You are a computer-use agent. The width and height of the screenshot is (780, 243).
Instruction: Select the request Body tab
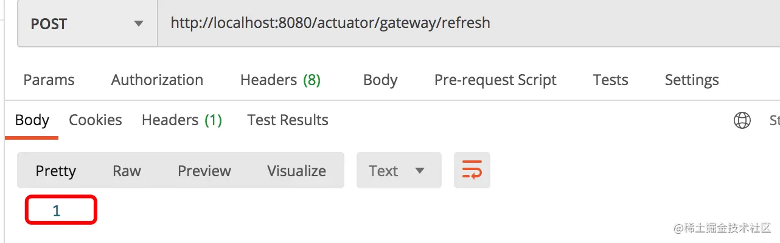[380, 80]
